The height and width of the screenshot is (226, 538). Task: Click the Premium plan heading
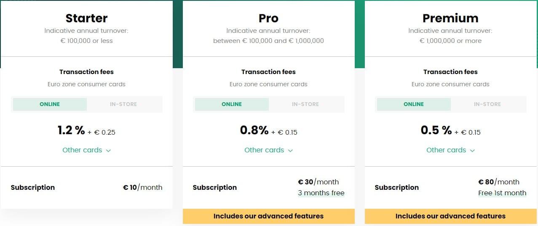pyautogui.click(x=450, y=19)
